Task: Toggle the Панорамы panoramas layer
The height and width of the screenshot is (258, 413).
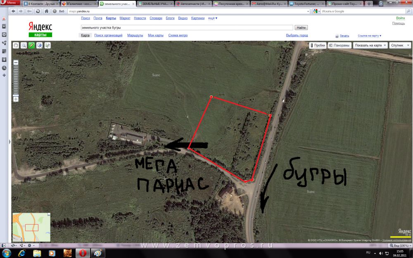Action: (x=339, y=45)
